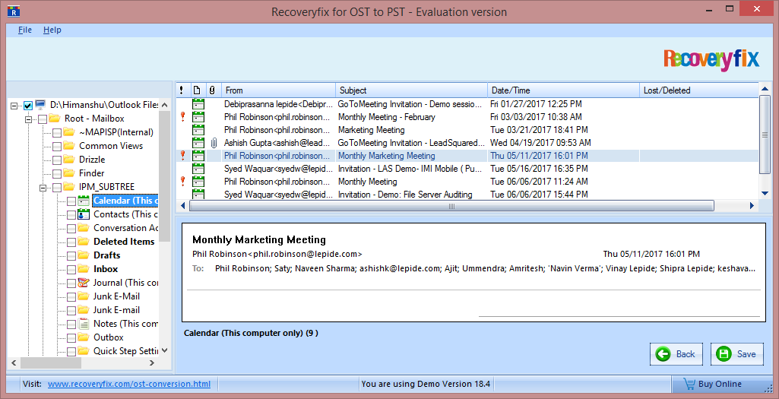Sort by Date/Time column header

pyautogui.click(x=563, y=90)
